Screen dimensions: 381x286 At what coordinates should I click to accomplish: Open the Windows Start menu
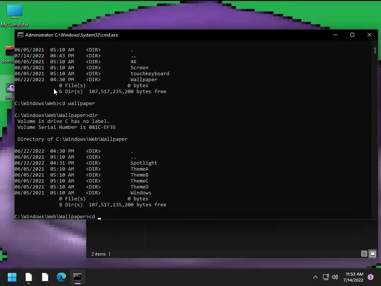(x=12, y=277)
